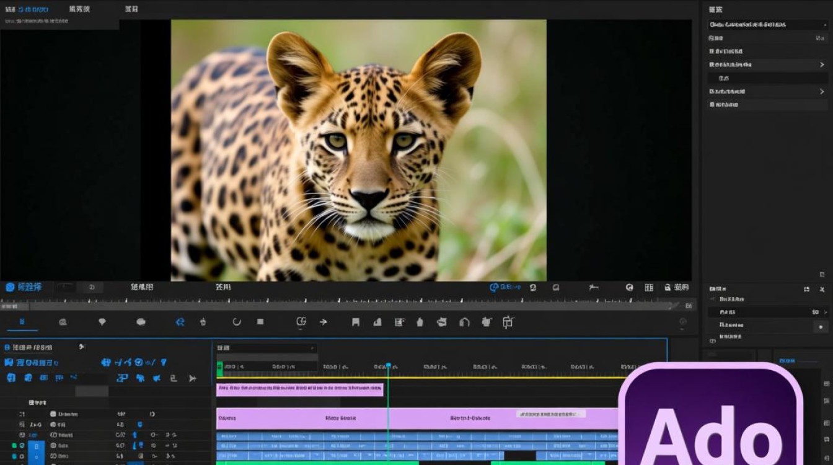Image resolution: width=833 pixels, height=465 pixels.
Task: Choose the rounded chat bubble icon in the toolbar
Action: [x=141, y=322]
